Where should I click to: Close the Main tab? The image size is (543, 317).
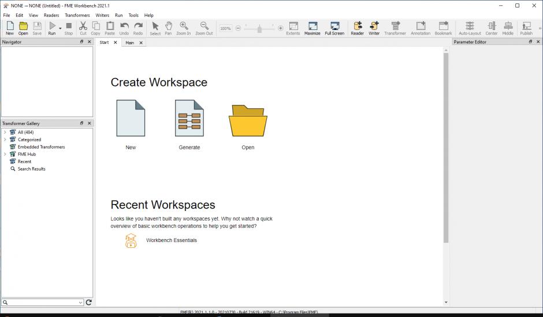(141, 43)
